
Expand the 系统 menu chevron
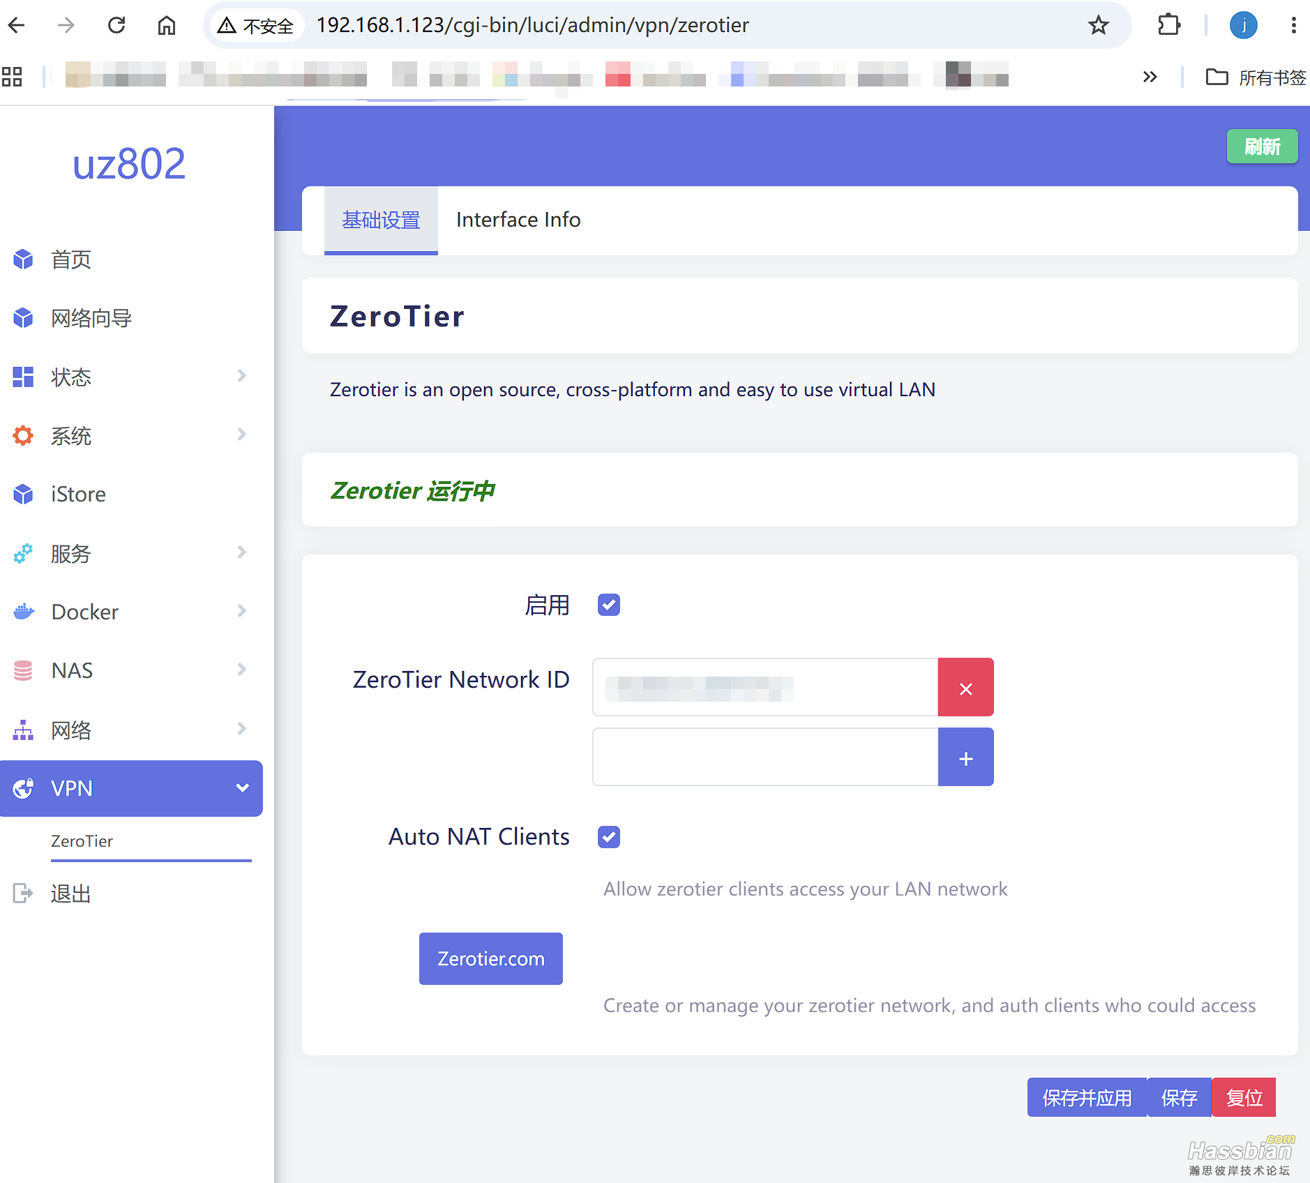(x=242, y=435)
